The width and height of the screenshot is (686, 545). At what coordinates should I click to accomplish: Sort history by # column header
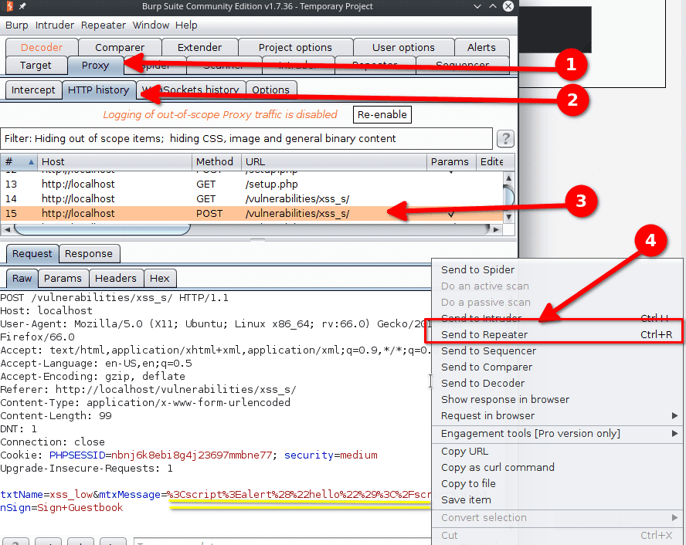tap(19, 161)
